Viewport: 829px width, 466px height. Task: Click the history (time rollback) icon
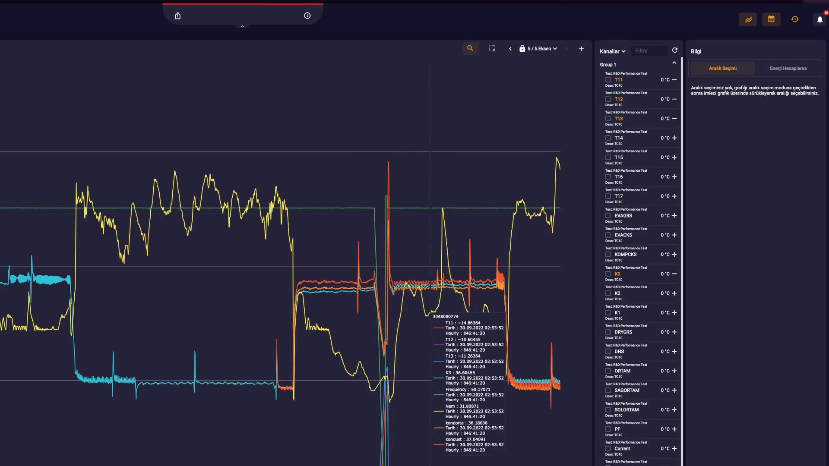click(x=795, y=19)
